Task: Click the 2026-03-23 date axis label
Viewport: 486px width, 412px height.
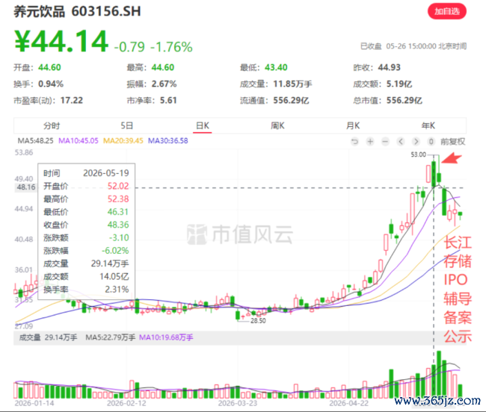Action: pyautogui.click(x=238, y=403)
